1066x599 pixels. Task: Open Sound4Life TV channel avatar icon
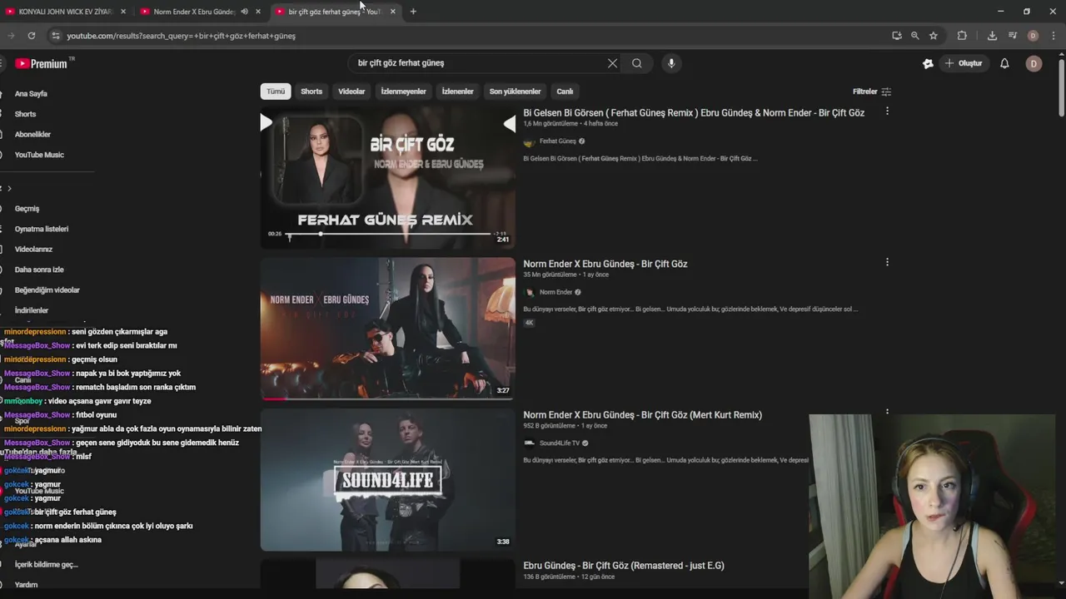tap(529, 443)
